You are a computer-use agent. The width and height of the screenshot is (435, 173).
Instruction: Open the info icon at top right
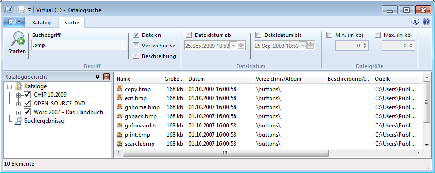coord(415,22)
